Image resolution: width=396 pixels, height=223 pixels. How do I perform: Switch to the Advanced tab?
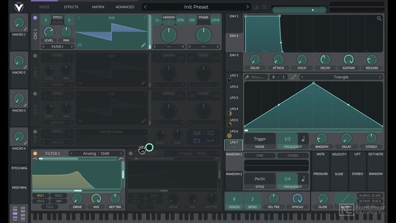click(125, 7)
